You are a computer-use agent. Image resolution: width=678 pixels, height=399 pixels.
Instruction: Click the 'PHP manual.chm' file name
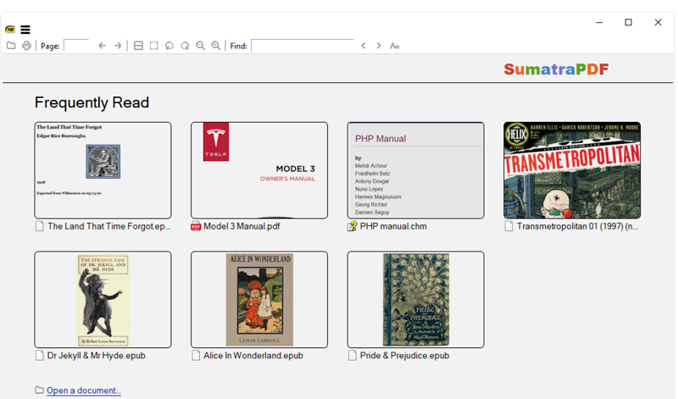click(x=393, y=226)
